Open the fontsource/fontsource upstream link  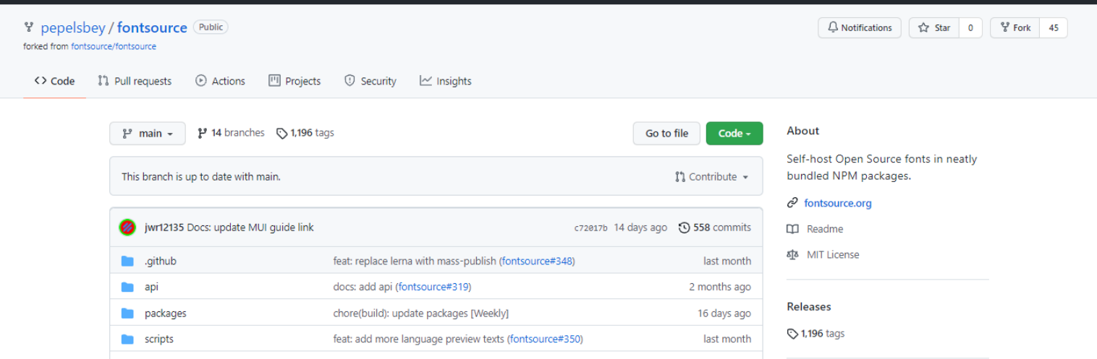(x=114, y=46)
